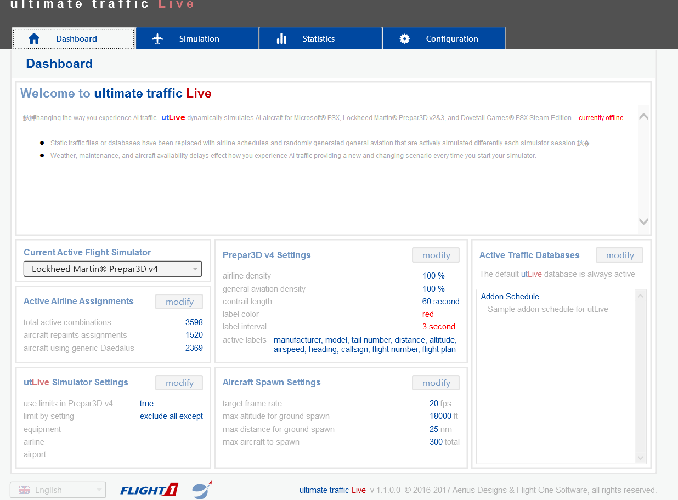
Task: Click the traffic databases list scroll down arrow
Action: tap(640, 458)
